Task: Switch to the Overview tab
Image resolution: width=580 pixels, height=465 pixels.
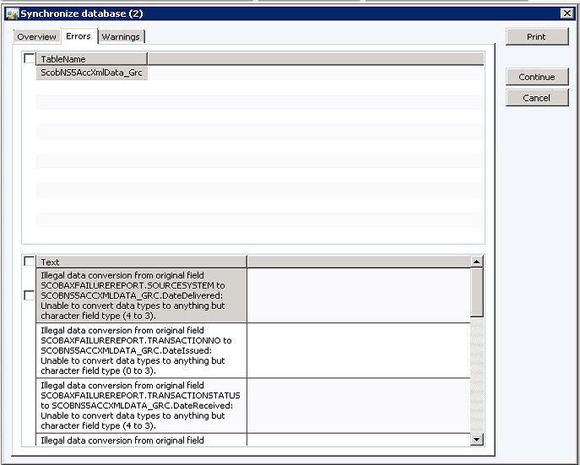Action: point(36,36)
